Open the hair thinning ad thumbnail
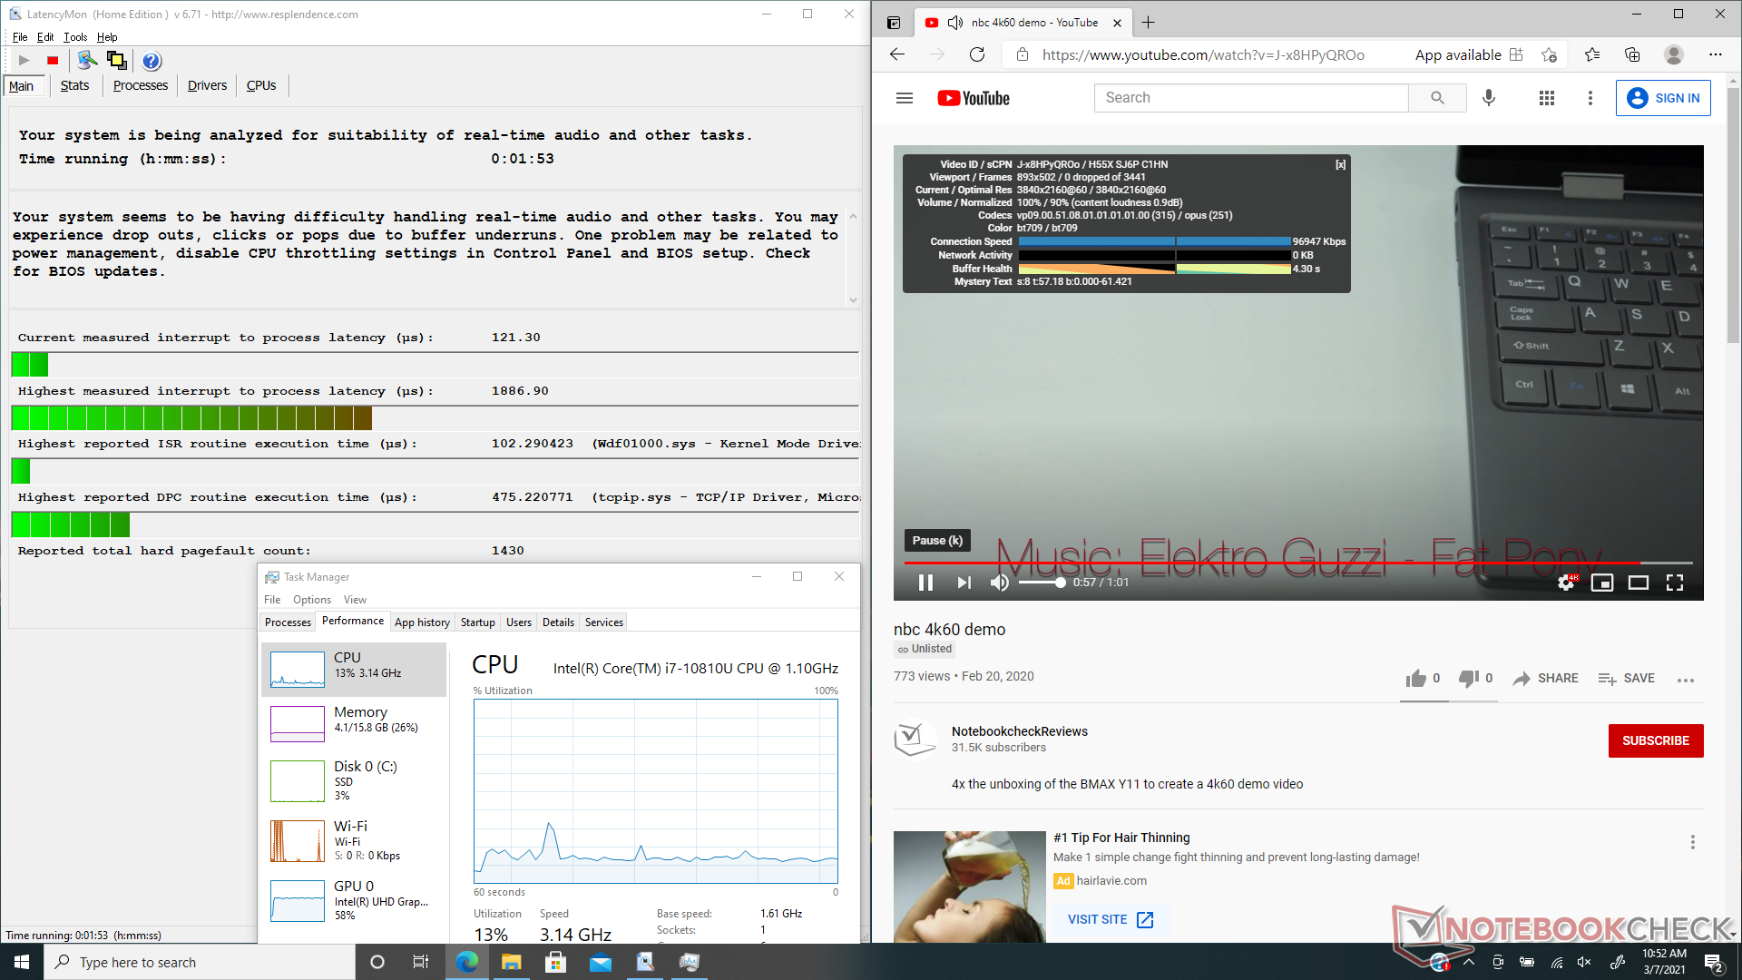The width and height of the screenshot is (1742, 980). click(969, 887)
